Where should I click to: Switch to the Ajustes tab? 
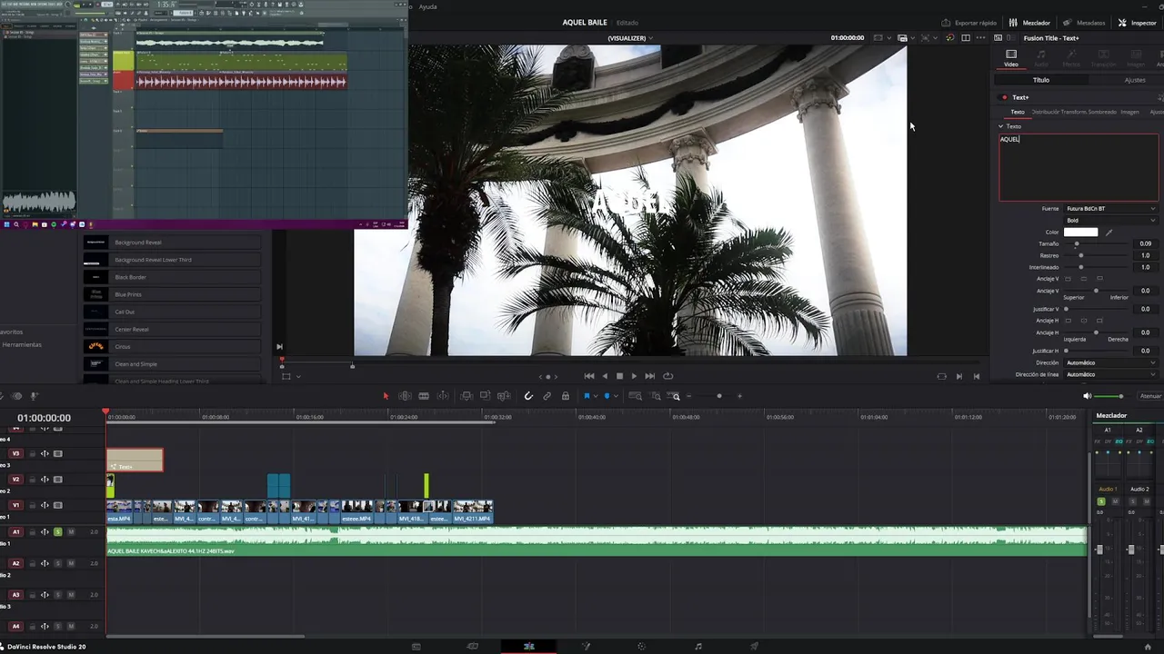1135,80
